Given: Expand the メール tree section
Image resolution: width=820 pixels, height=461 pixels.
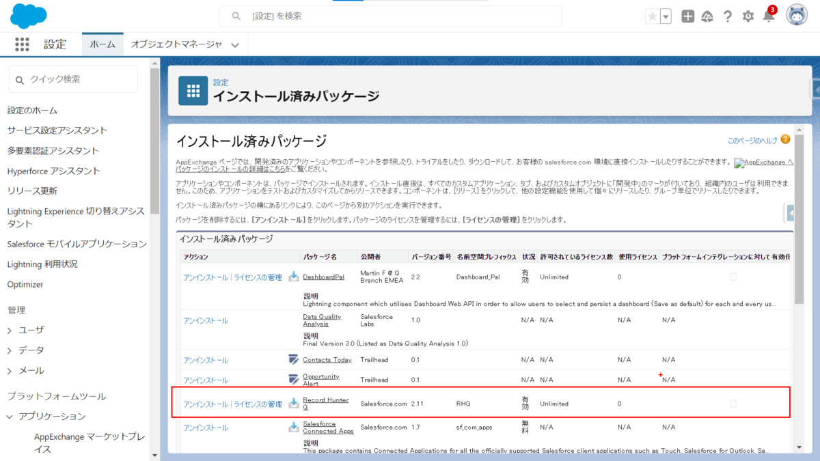Looking at the screenshot, I should 10,371.
